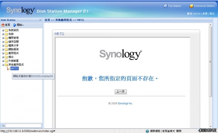Select the 系統資訊 folder icon
The width and height of the screenshot is (218, 133).
[6, 30]
